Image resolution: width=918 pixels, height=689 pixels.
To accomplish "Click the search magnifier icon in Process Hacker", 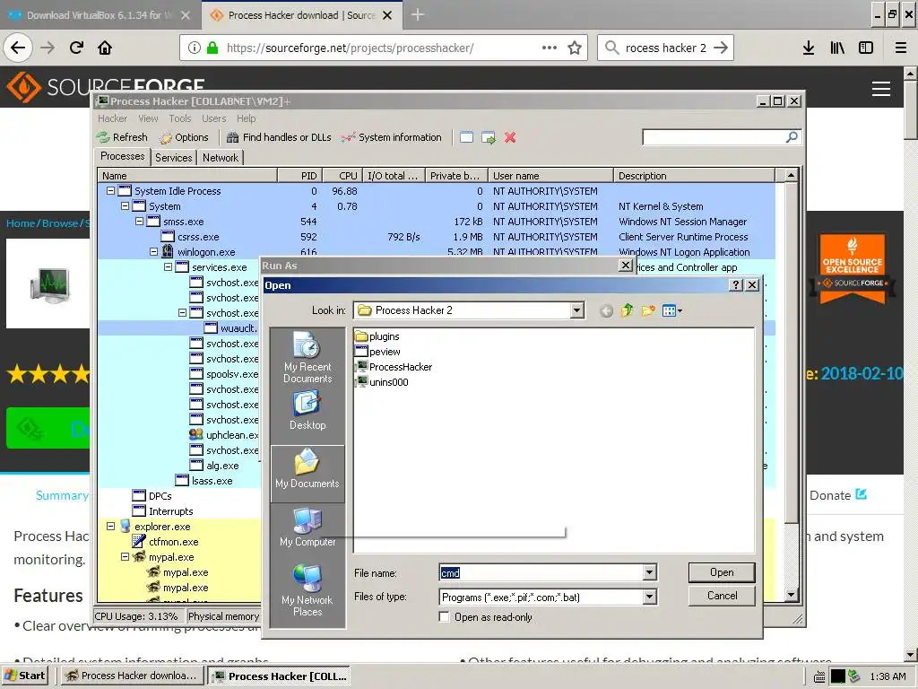I will tap(792, 137).
